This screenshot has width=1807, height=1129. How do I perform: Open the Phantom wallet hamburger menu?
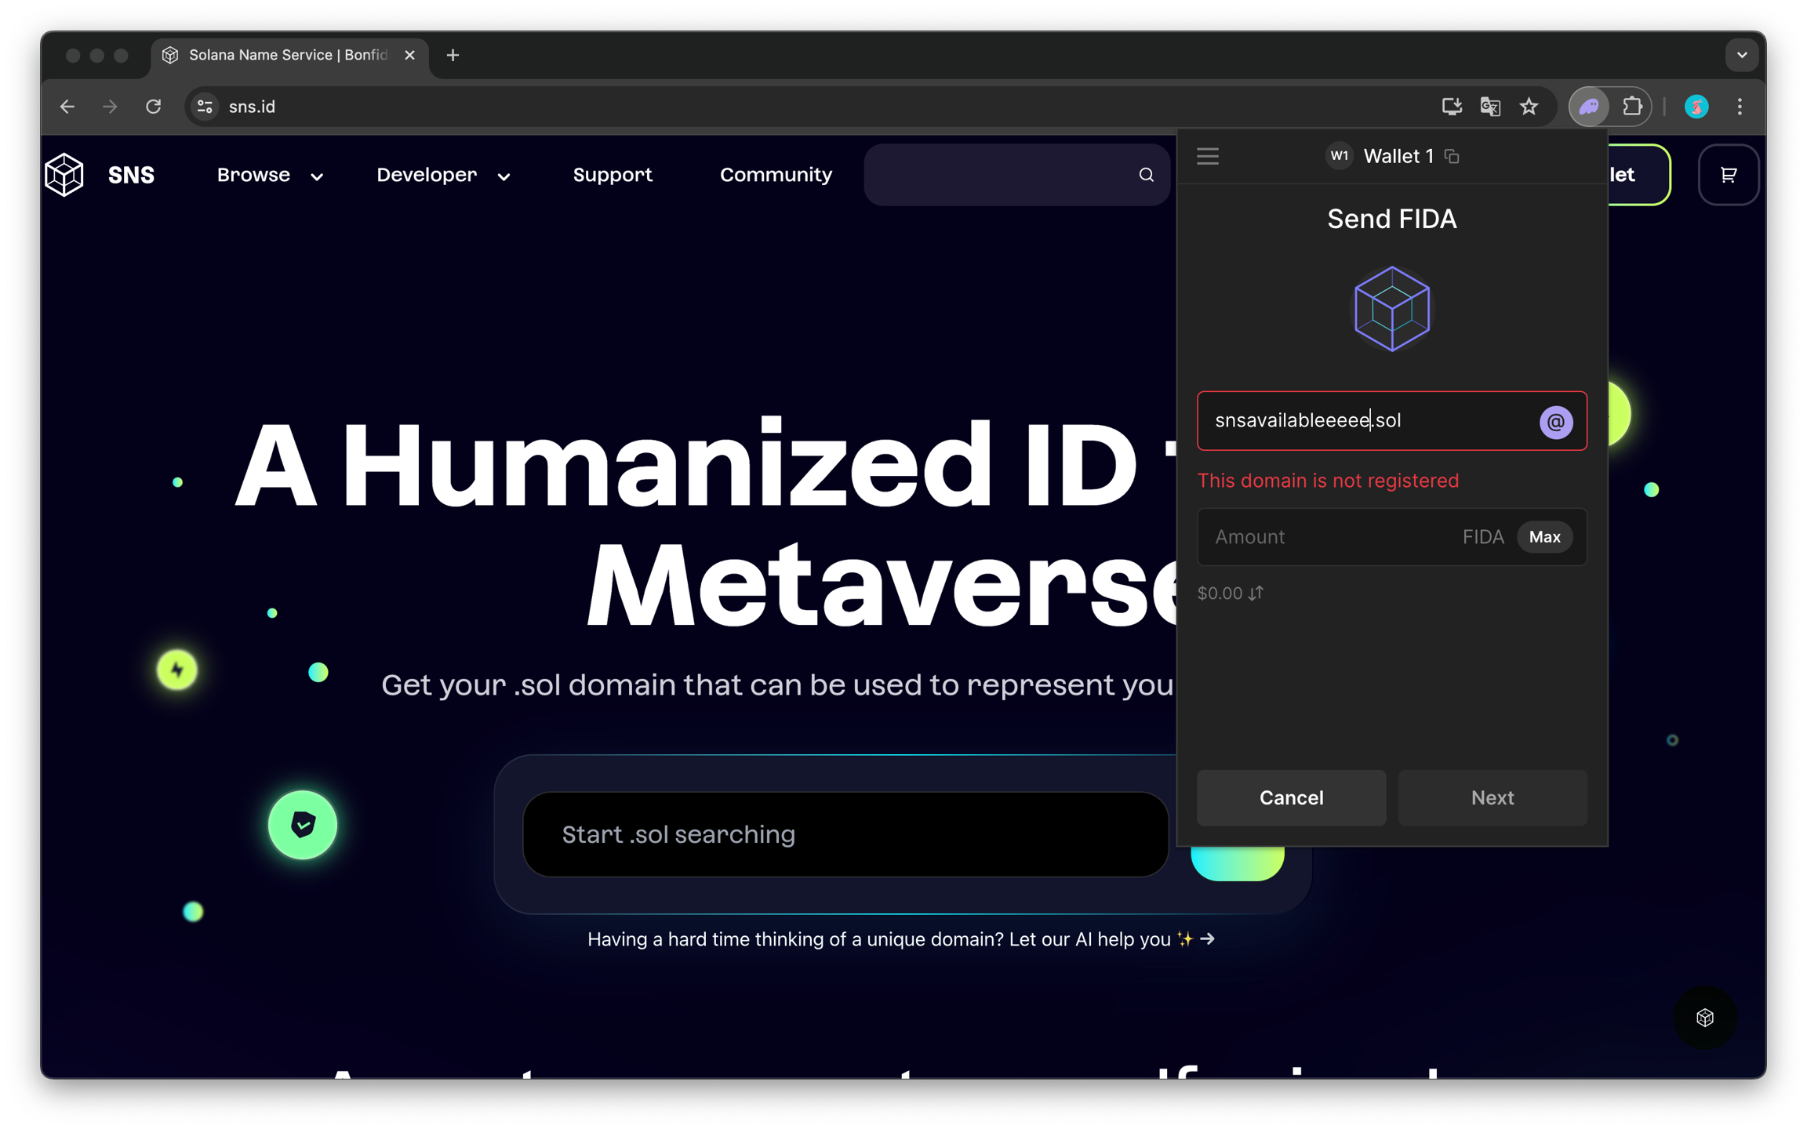[1208, 156]
